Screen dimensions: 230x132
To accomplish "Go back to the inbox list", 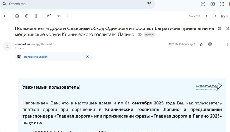I will coord(5,16).
